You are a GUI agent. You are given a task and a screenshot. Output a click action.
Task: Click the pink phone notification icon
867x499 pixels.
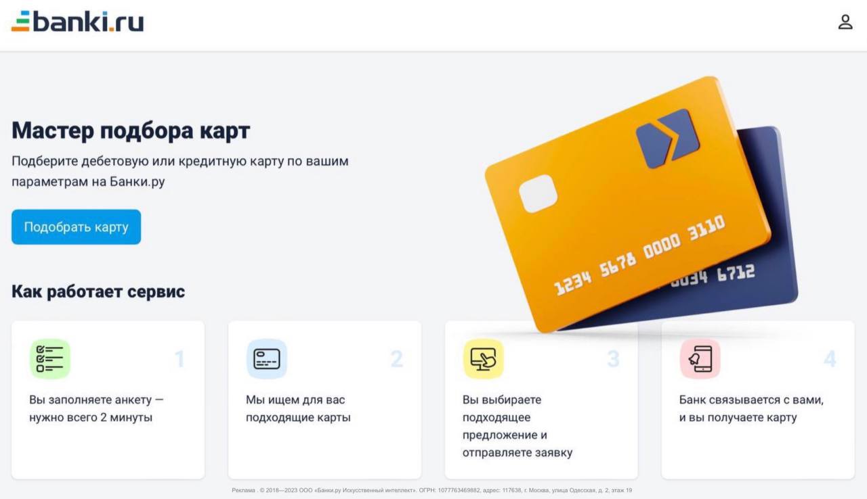[x=700, y=358]
